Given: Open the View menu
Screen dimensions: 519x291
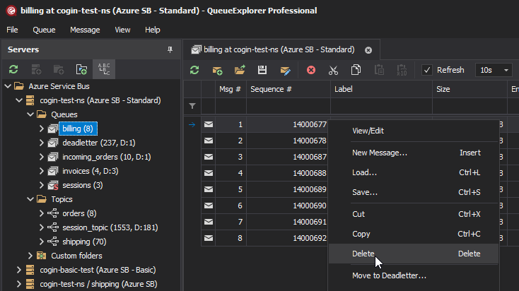Looking at the screenshot, I should (x=122, y=30).
